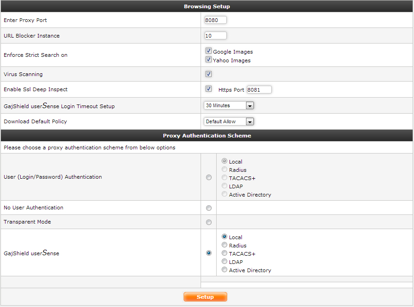This screenshot has height=307, width=414.
Task: Select Local under GajShield userSense
Action: [x=224, y=237]
